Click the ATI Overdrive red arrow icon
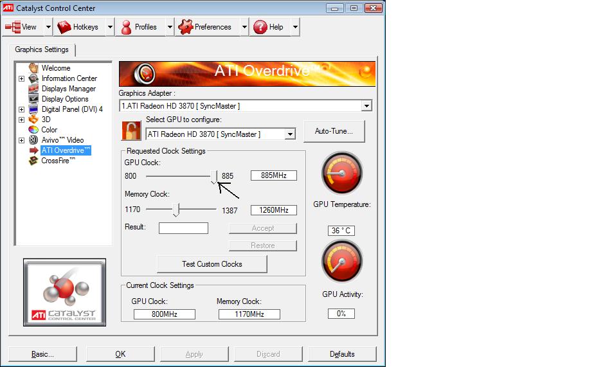This screenshot has width=614, height=367. (x=33, y=150)
